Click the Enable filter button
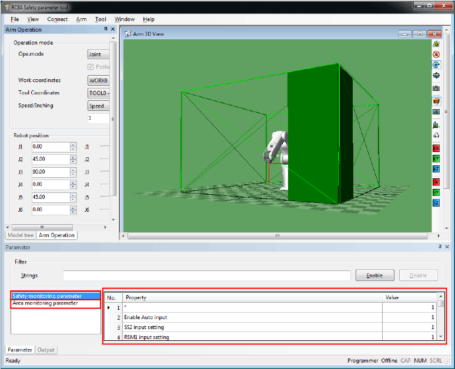455x369 pixels. 374,275
